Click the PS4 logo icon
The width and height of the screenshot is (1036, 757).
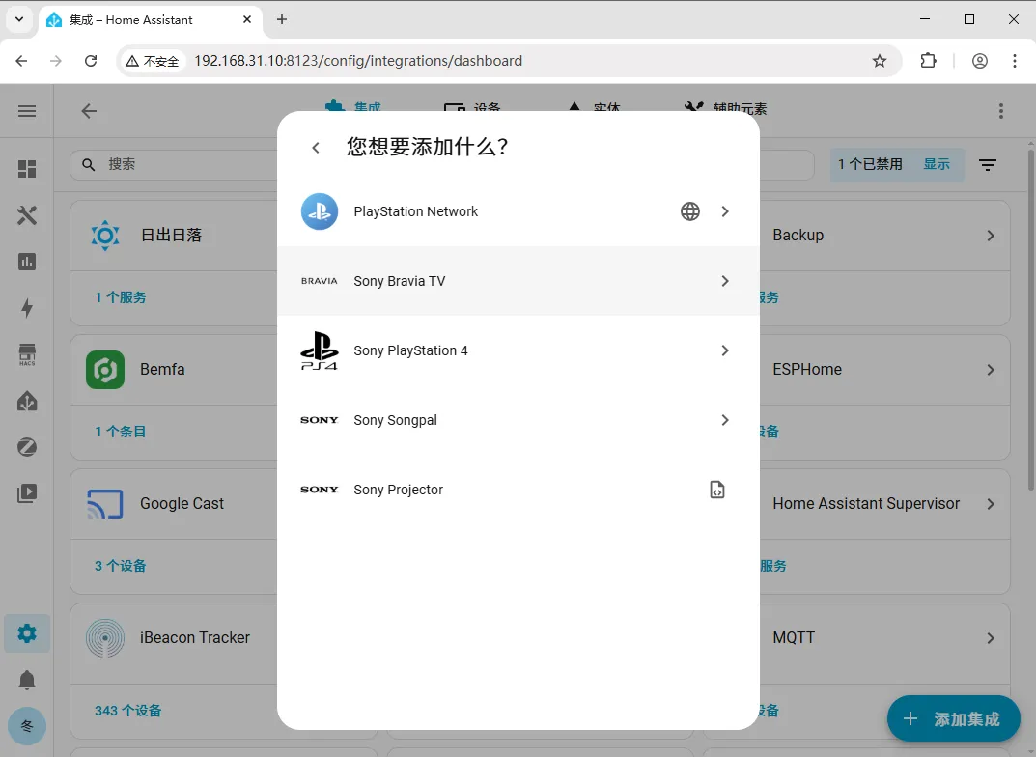pos(320,350)
